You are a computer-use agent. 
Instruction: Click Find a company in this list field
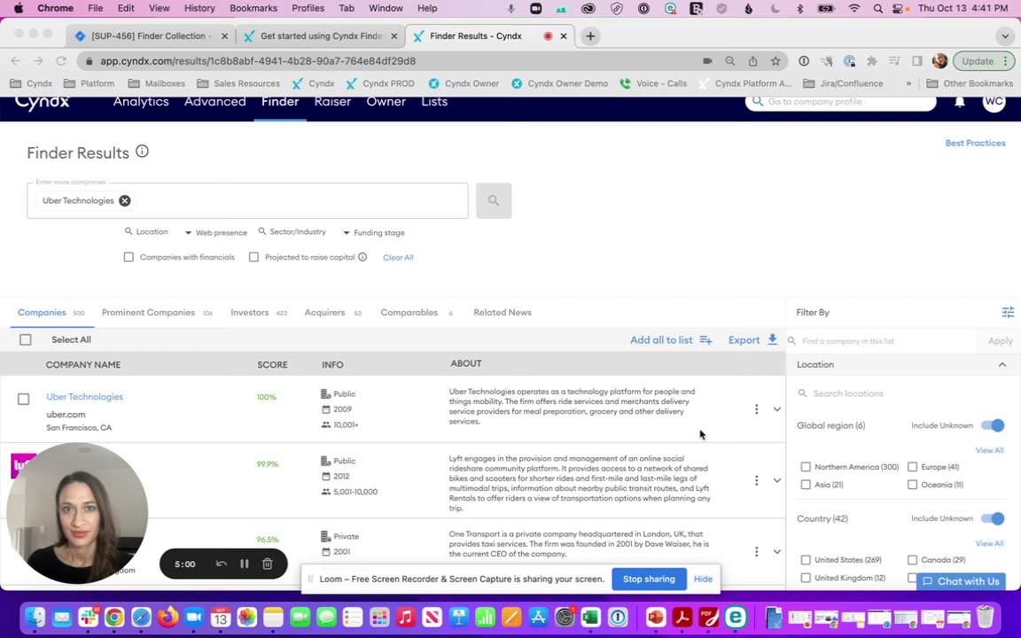tap(883, 341)
